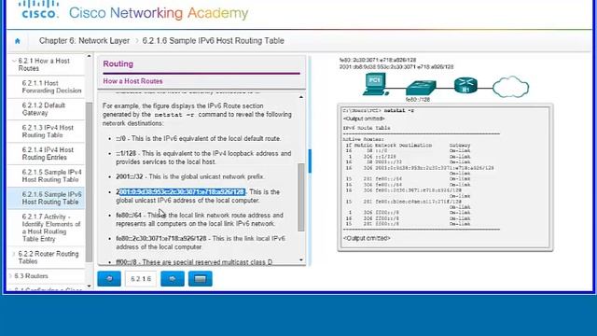This screenshot has width=597, height=336.
Task: Click the next page arrow button
Action: [173, 279]
